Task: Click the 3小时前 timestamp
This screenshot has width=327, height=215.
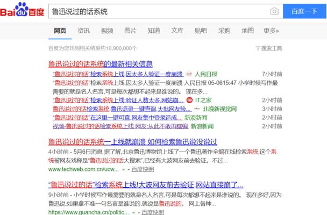Action: click(272, 109)
